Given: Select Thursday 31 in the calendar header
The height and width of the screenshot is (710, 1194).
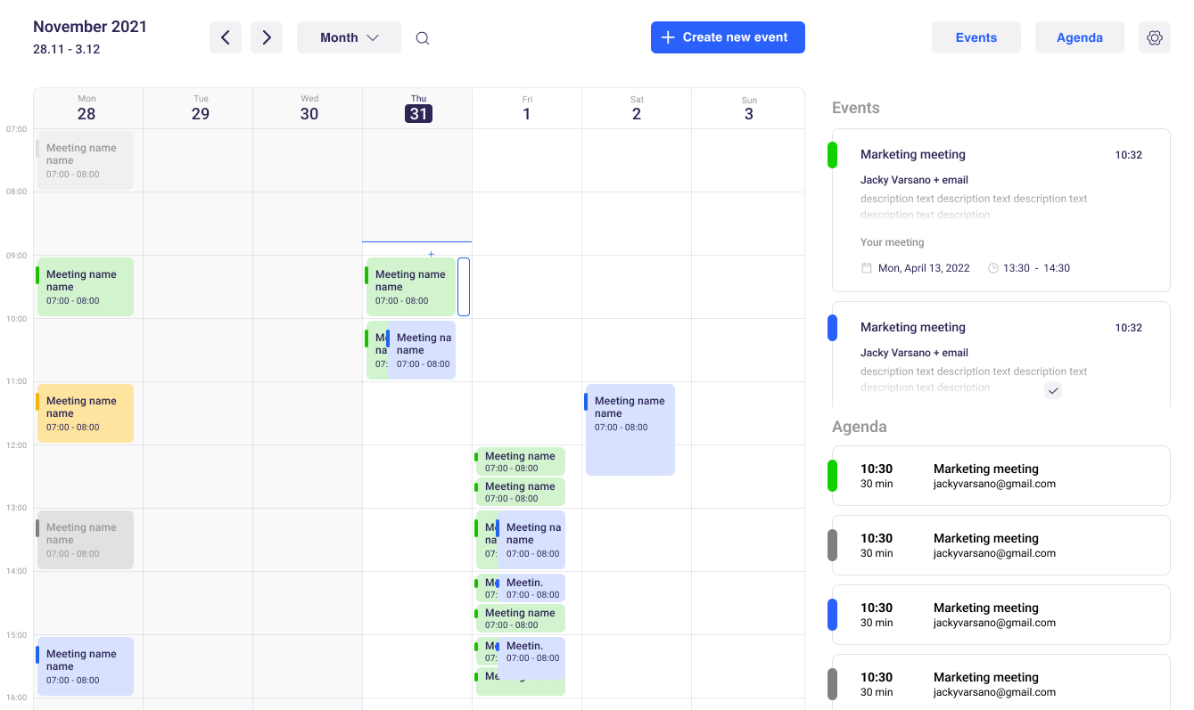Looking at the screenshot, I should tap(417, 113).
